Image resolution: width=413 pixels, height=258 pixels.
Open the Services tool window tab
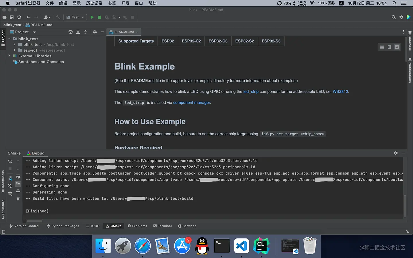click(x=187, y=226)
